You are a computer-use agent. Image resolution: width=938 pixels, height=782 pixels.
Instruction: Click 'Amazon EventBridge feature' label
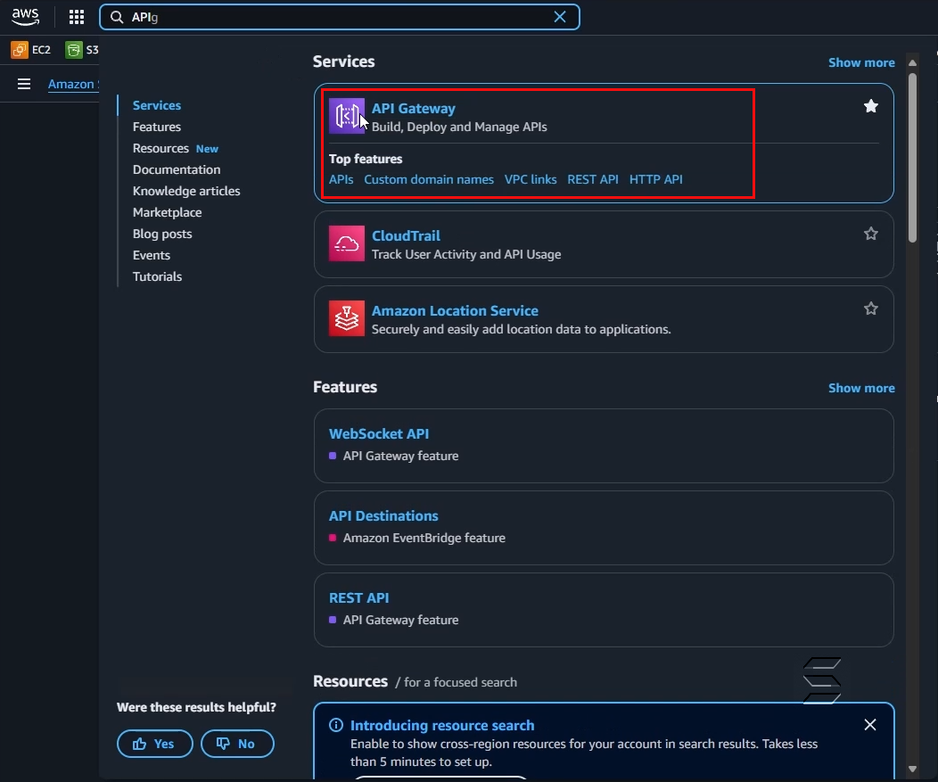click(x=424, y=538)
